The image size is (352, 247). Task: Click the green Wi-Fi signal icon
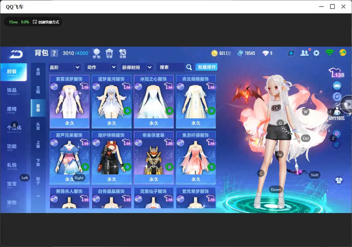tap(329, 53)
